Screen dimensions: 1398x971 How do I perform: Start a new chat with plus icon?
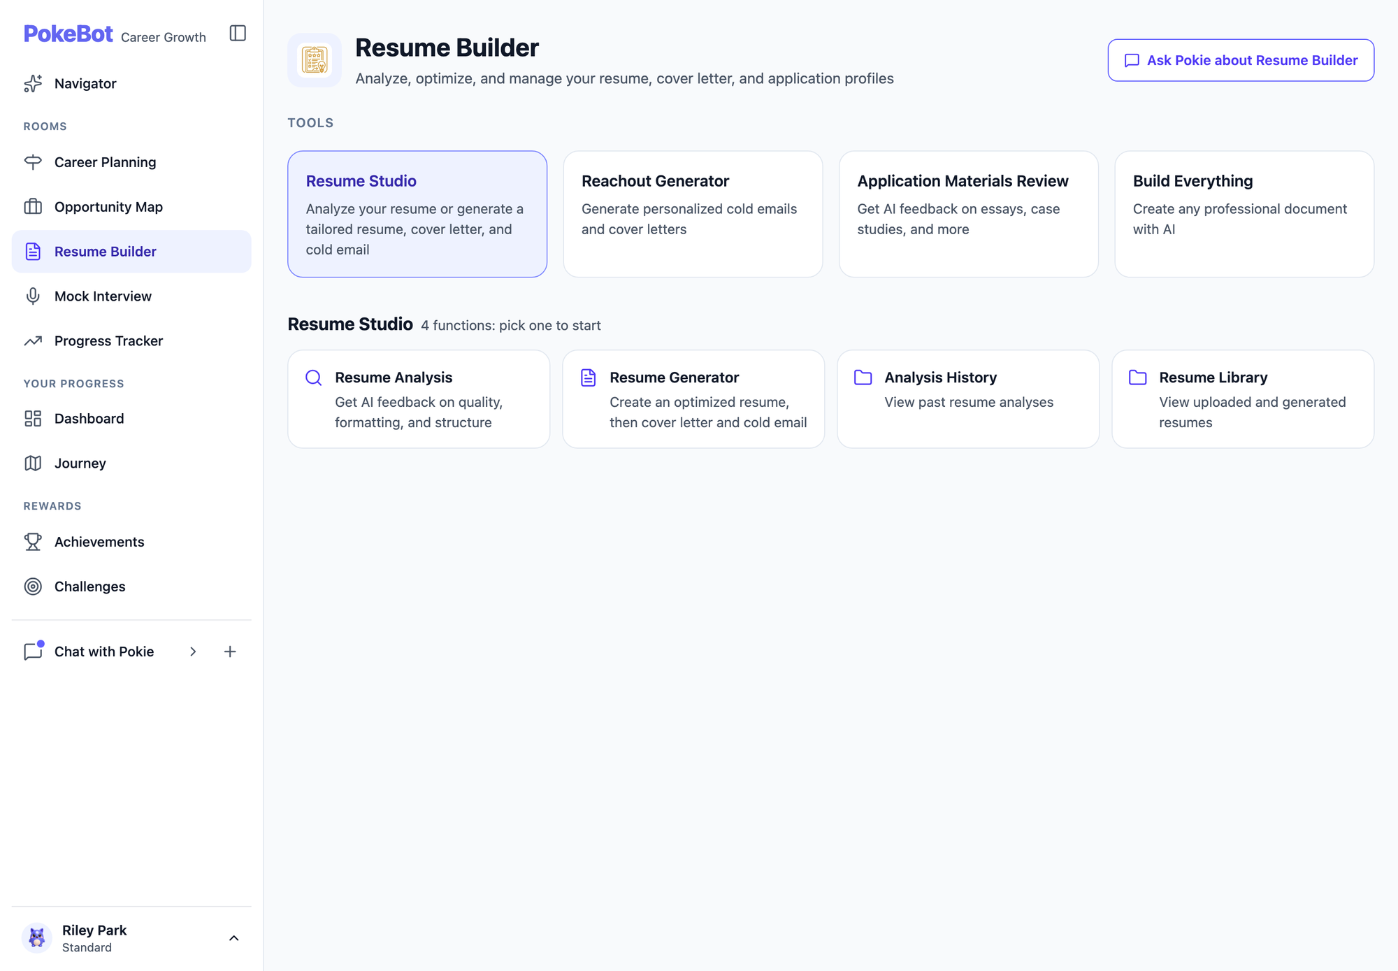pyautogui.click(x=230, y=652)
